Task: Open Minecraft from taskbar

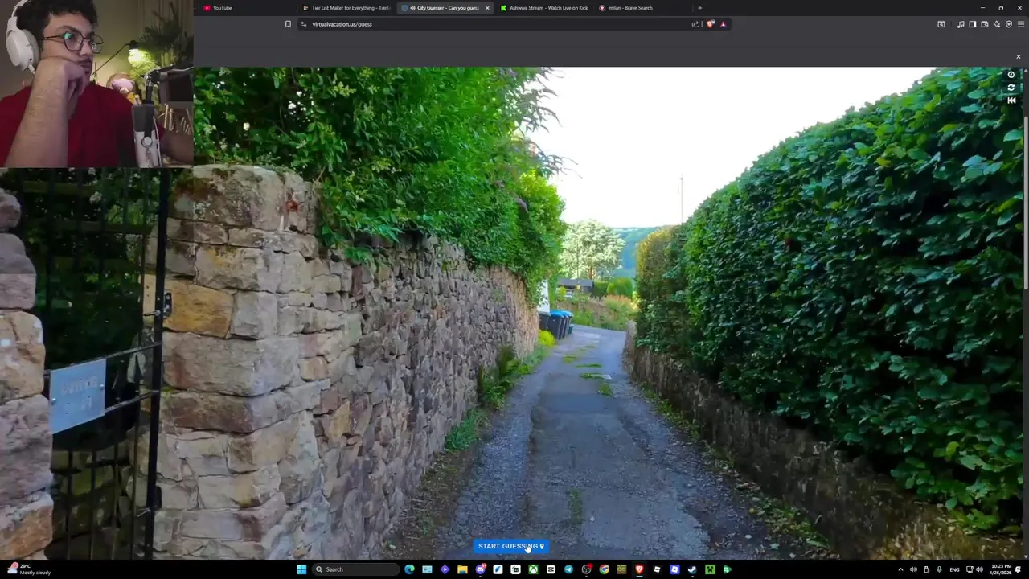Action: click(710, 569)
